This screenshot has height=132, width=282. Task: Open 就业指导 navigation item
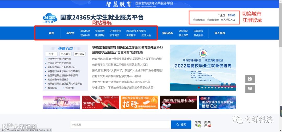85,35
